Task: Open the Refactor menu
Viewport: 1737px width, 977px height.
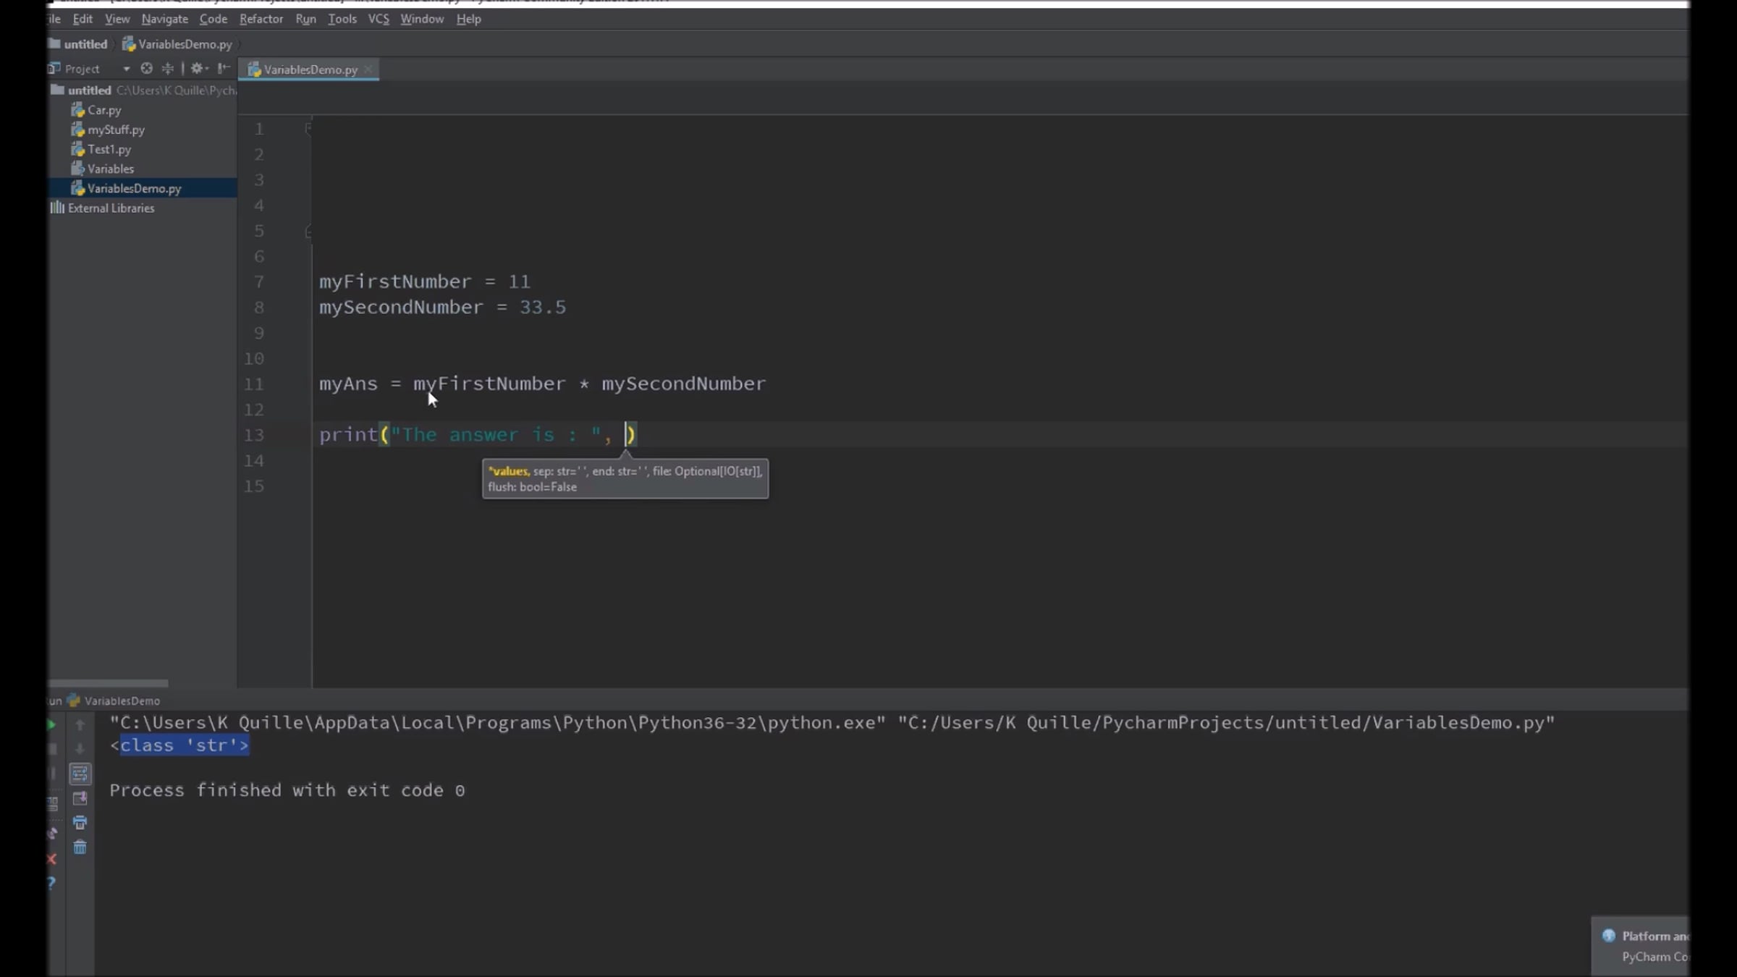Action: [x=261, y=19]
